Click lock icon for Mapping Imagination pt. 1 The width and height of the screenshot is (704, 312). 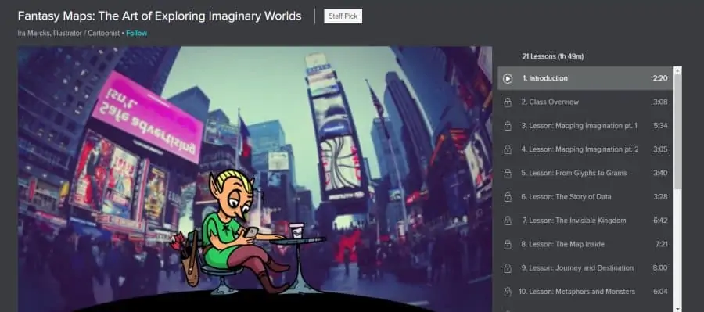[508, 126]
